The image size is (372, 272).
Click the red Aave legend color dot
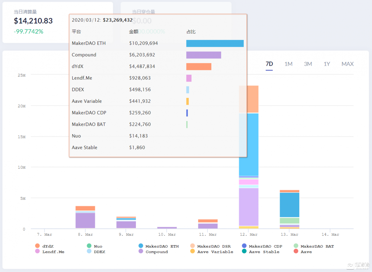click(296, 251)
